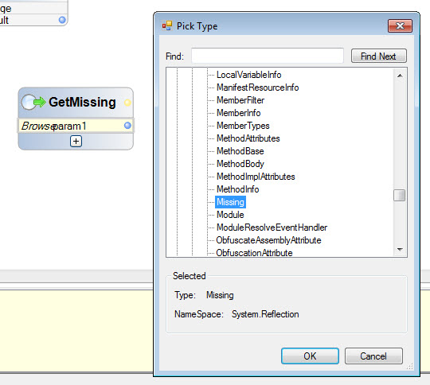The width and height of the screenshot is (430, 385).
Task: Click the scroll down arrow in type list
Action: pyautogui.click(x=400, y=249)
